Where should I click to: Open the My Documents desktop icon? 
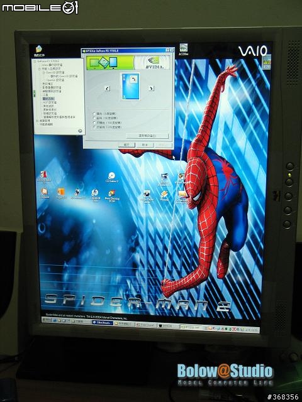point(39,51)
